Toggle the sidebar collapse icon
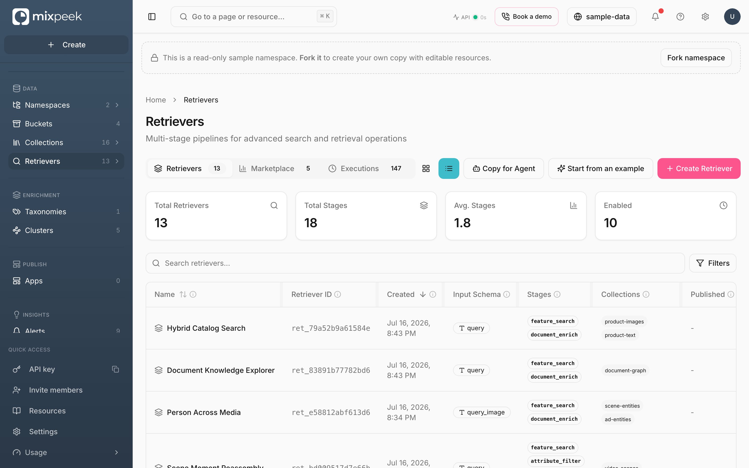This screenshot has width=749, height=468. pos(152,17)
